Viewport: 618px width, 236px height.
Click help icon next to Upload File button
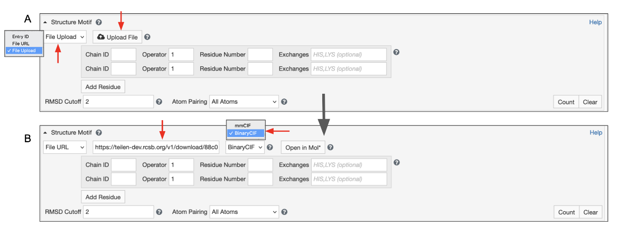(147, 37)
